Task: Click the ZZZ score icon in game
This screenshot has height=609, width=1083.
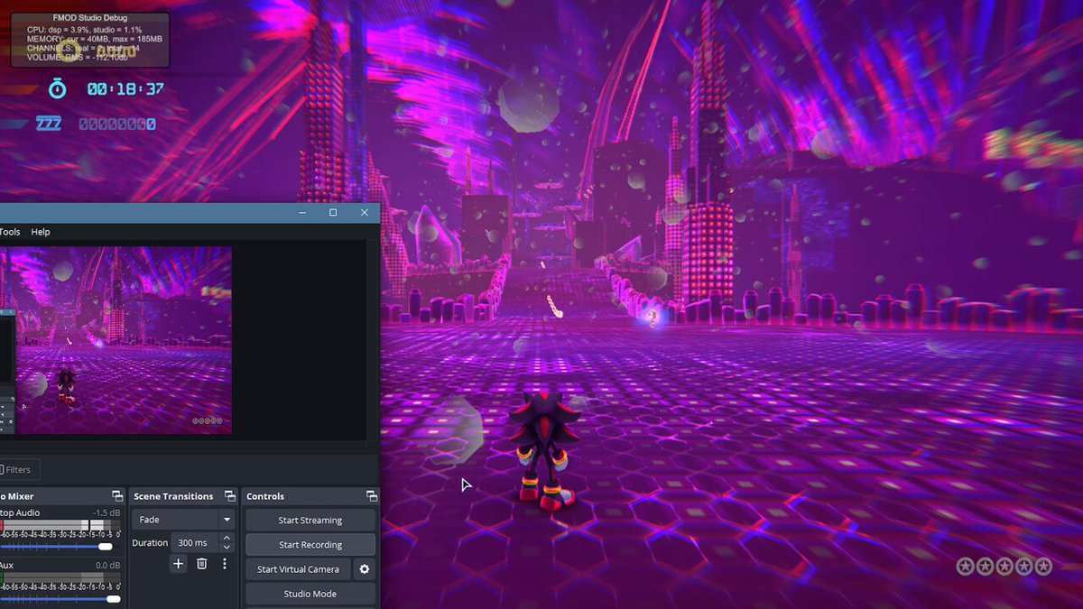Action: (x=49, y=124)
